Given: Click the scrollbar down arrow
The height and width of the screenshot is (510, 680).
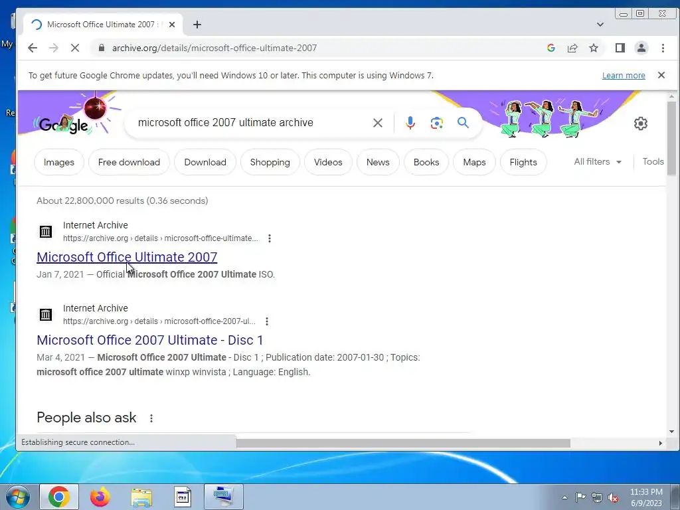Looking at the screenshot, I should 671,432.
